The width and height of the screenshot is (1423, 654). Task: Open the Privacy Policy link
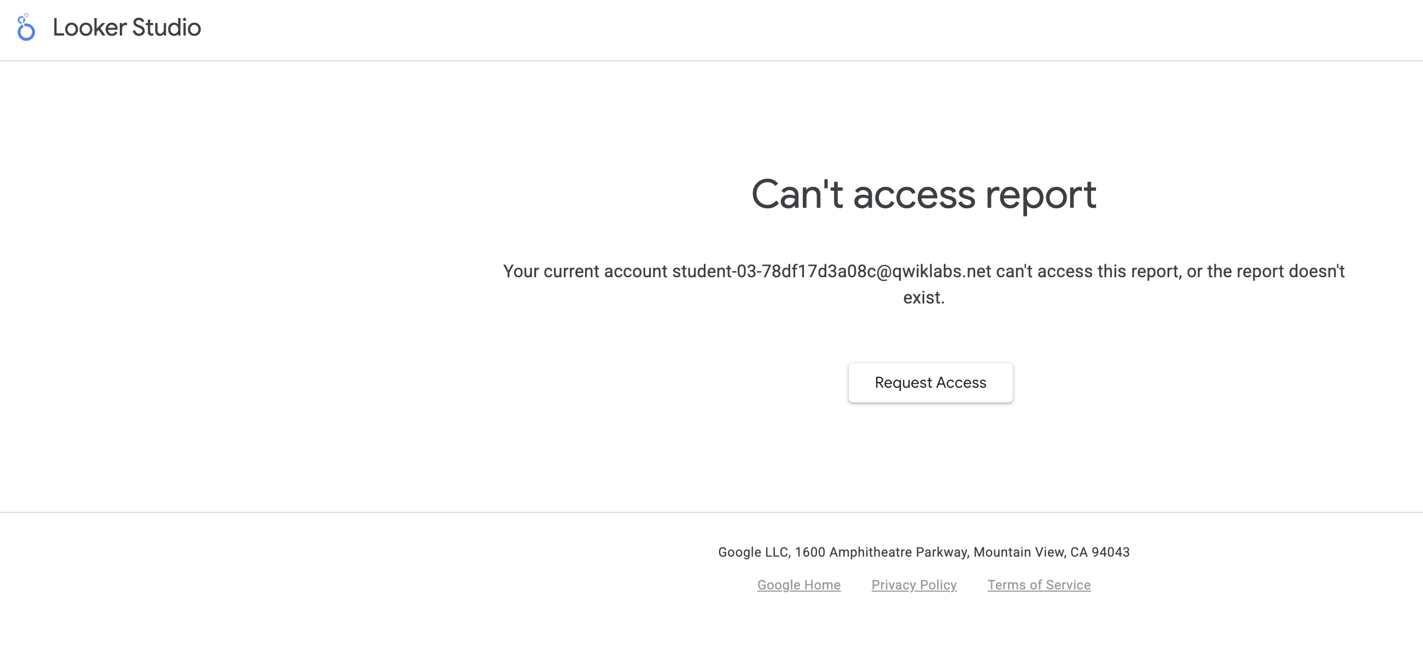[914, 585]
